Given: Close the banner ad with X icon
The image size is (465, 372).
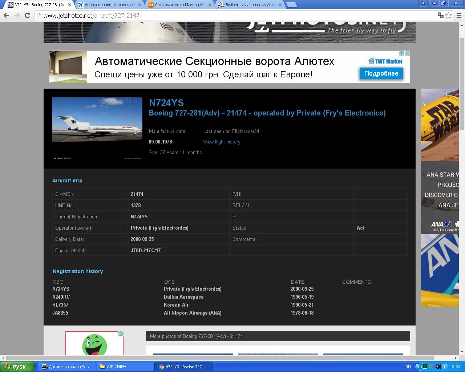Looking at the screenshot, I should pos(407,53).
